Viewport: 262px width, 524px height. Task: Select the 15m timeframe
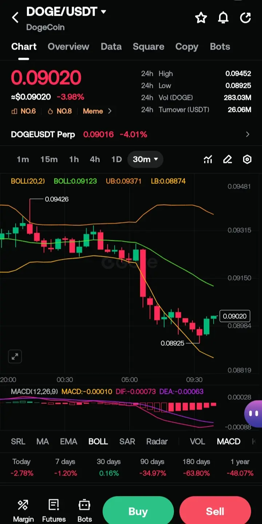click(x=49, y=159)
